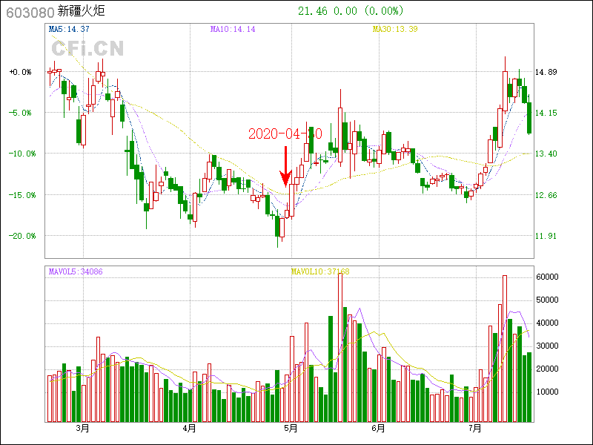Click the 3月 label on the time axis
This screenshot has height=445, width=593.
(82, 428)
